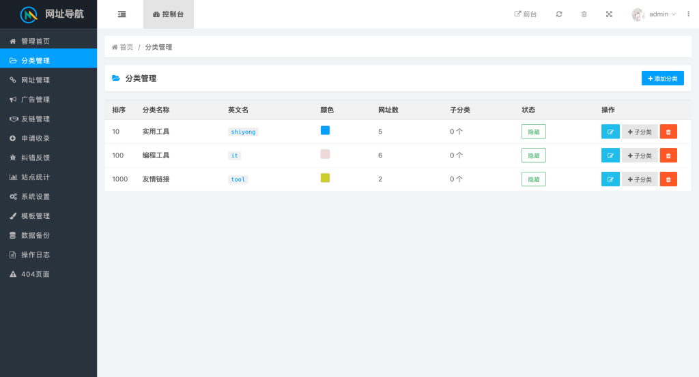Open the 前台 front-end link

click(x=526, y=14)
